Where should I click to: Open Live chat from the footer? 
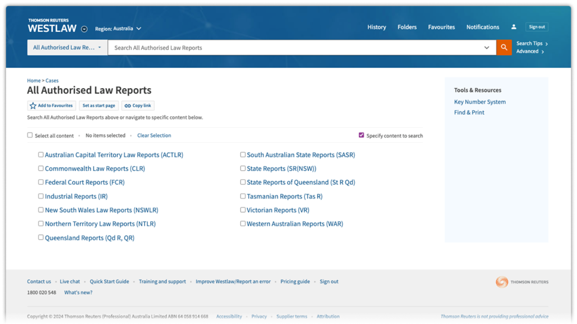(x=70, y=282)
